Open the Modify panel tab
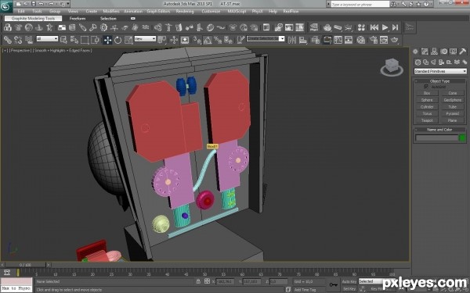 pyautogui.click(x=425, y=52)
